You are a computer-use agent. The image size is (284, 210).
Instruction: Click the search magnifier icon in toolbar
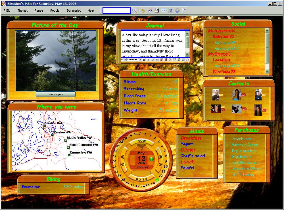135,10
